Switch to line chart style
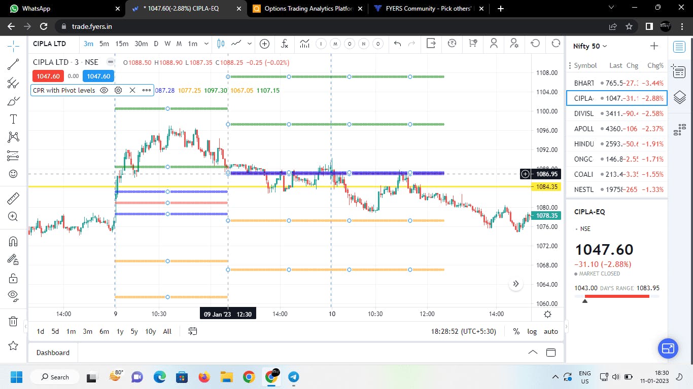 click(236, 44)
